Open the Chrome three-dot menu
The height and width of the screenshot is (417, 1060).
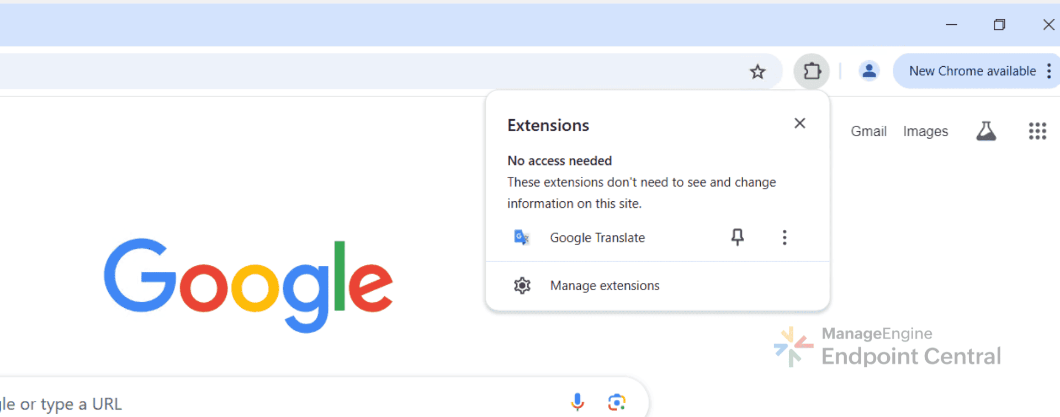point(1048,71)
